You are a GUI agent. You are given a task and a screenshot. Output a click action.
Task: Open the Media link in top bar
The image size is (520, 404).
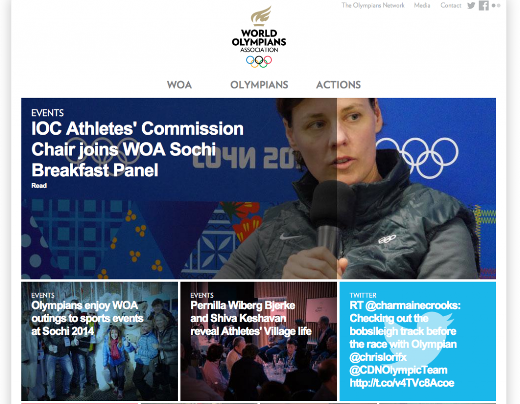click(422, 5)
